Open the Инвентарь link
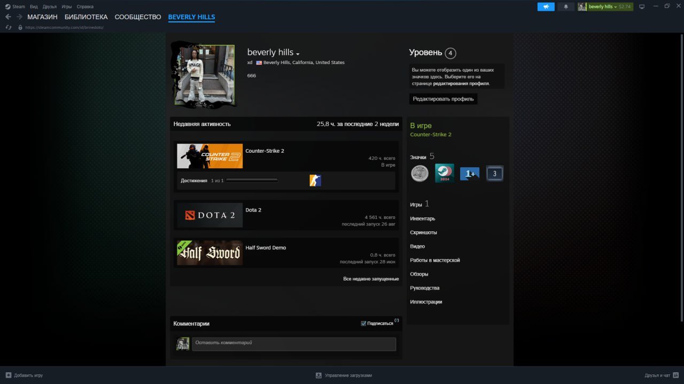Image resolution: width=684 pixels, height=384 pixels. [423, 218]
